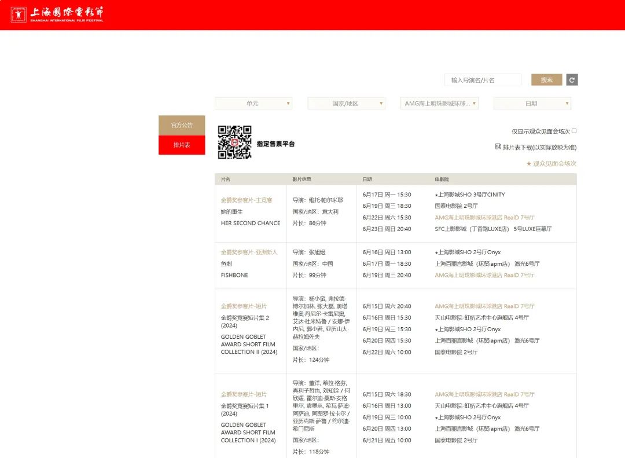Open the 单元 dropdown filter
The height and width of the screenshot is (458, 625).
coord(253,104)
